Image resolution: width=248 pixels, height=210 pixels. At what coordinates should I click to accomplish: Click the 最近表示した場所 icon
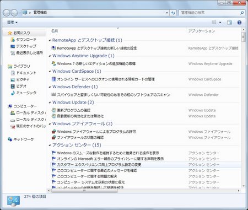pyautogui.click(x=13, y=53)
